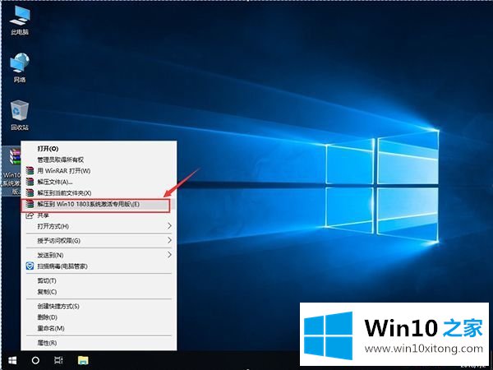
Task: Click 重命名(M) in context menu
Action: pos(49,327)
